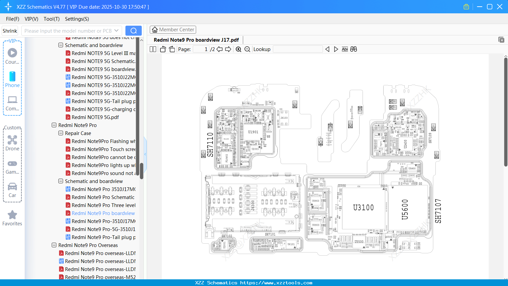
Task: Click the Shrink button
Action: (x=10, y=31)
